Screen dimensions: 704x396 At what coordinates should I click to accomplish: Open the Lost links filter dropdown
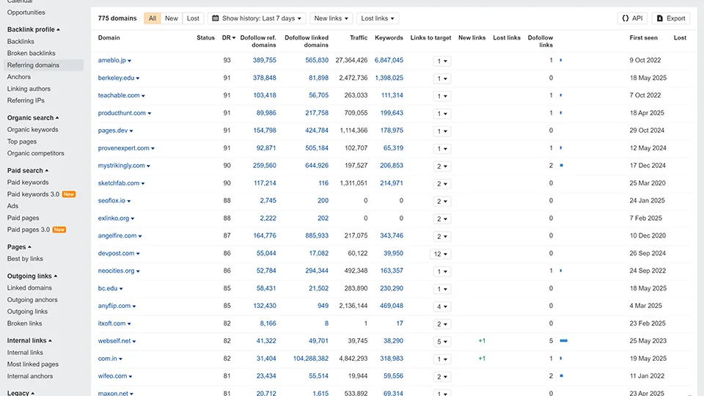(x=378, y=18)
